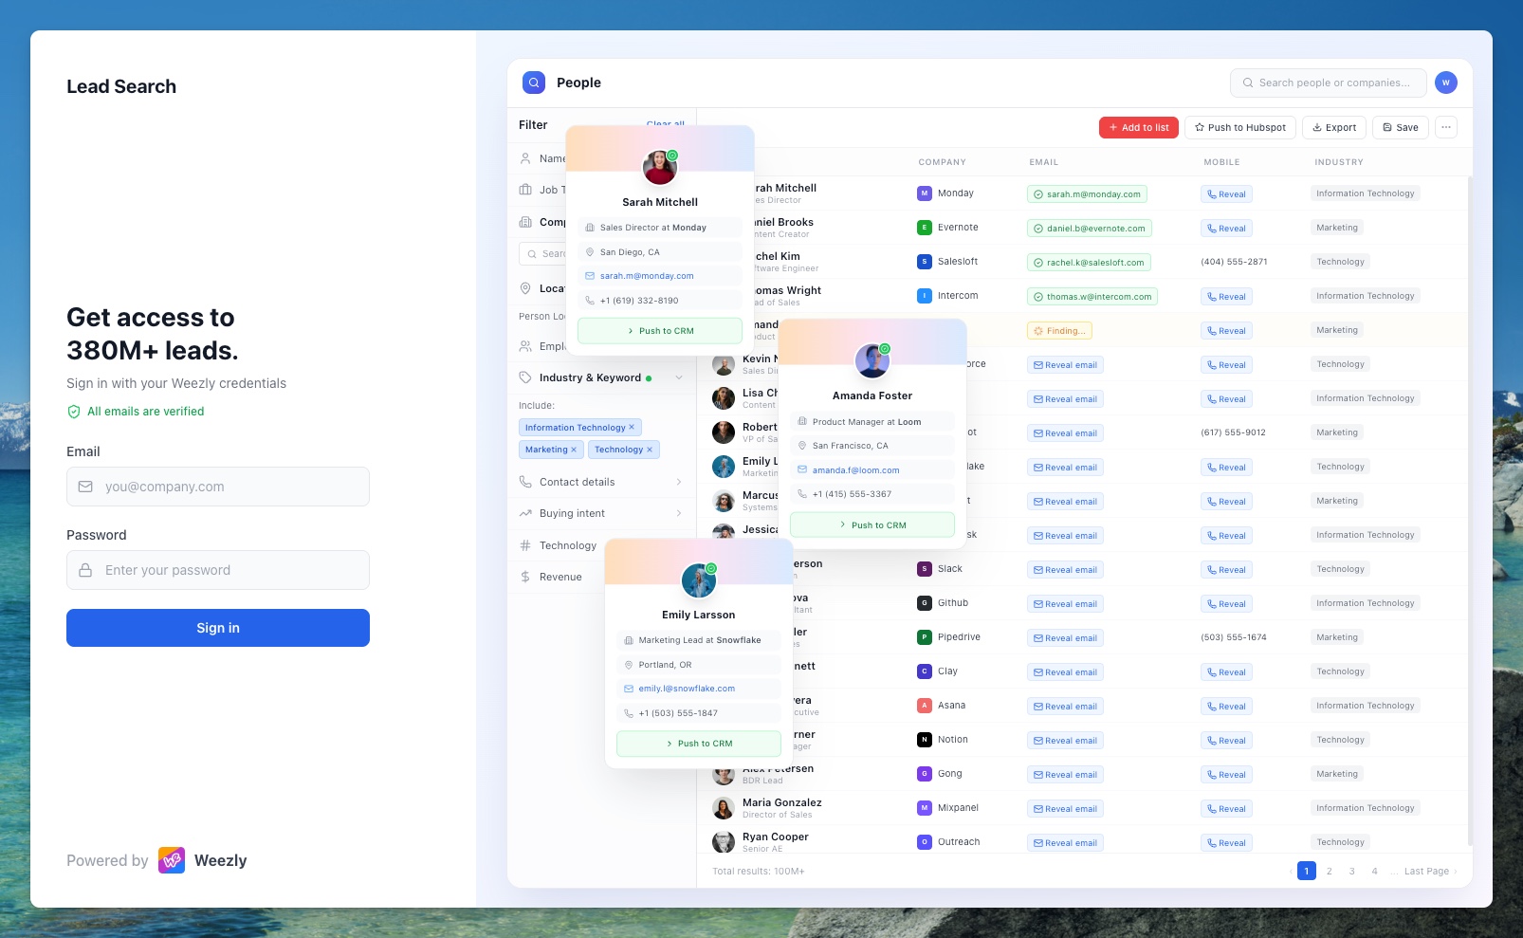
Task: Click the Weezly logo icon
Action: 172,860
